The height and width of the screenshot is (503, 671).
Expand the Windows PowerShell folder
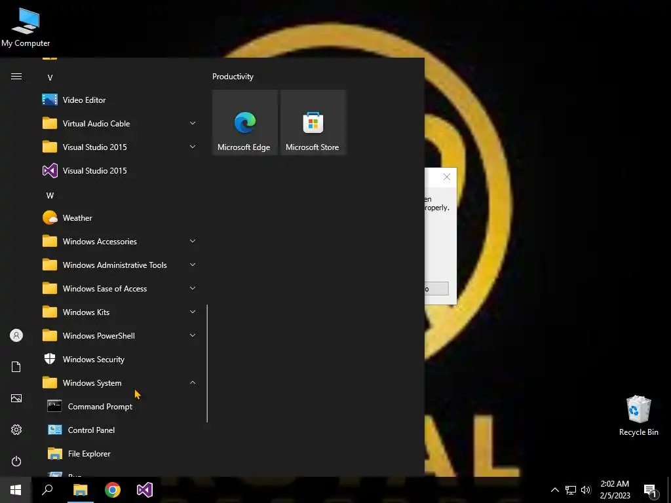[x=120, y=336]
